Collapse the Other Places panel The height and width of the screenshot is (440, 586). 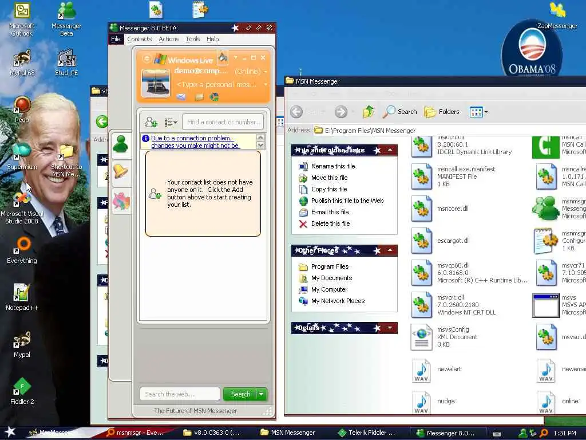pyautogui.click(x=390, y=250)
